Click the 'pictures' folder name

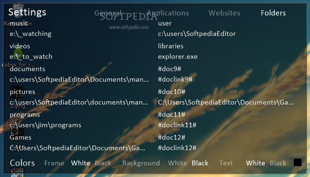click(22, 92)
